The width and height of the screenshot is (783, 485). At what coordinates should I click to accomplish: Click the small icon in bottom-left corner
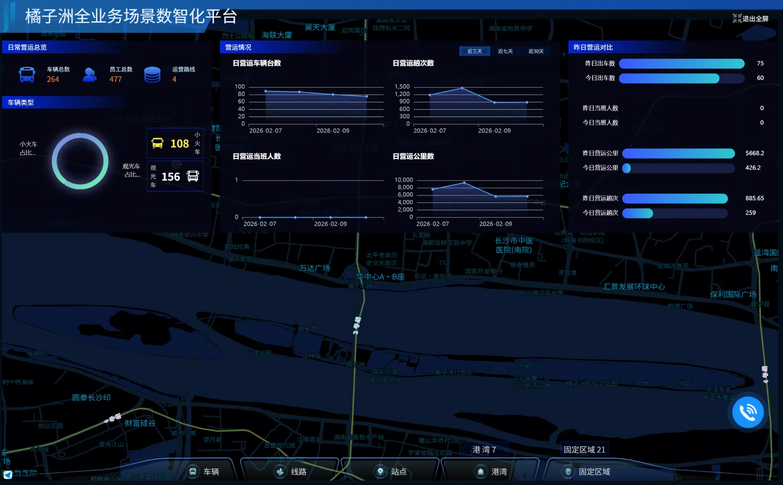pos(7,474)
